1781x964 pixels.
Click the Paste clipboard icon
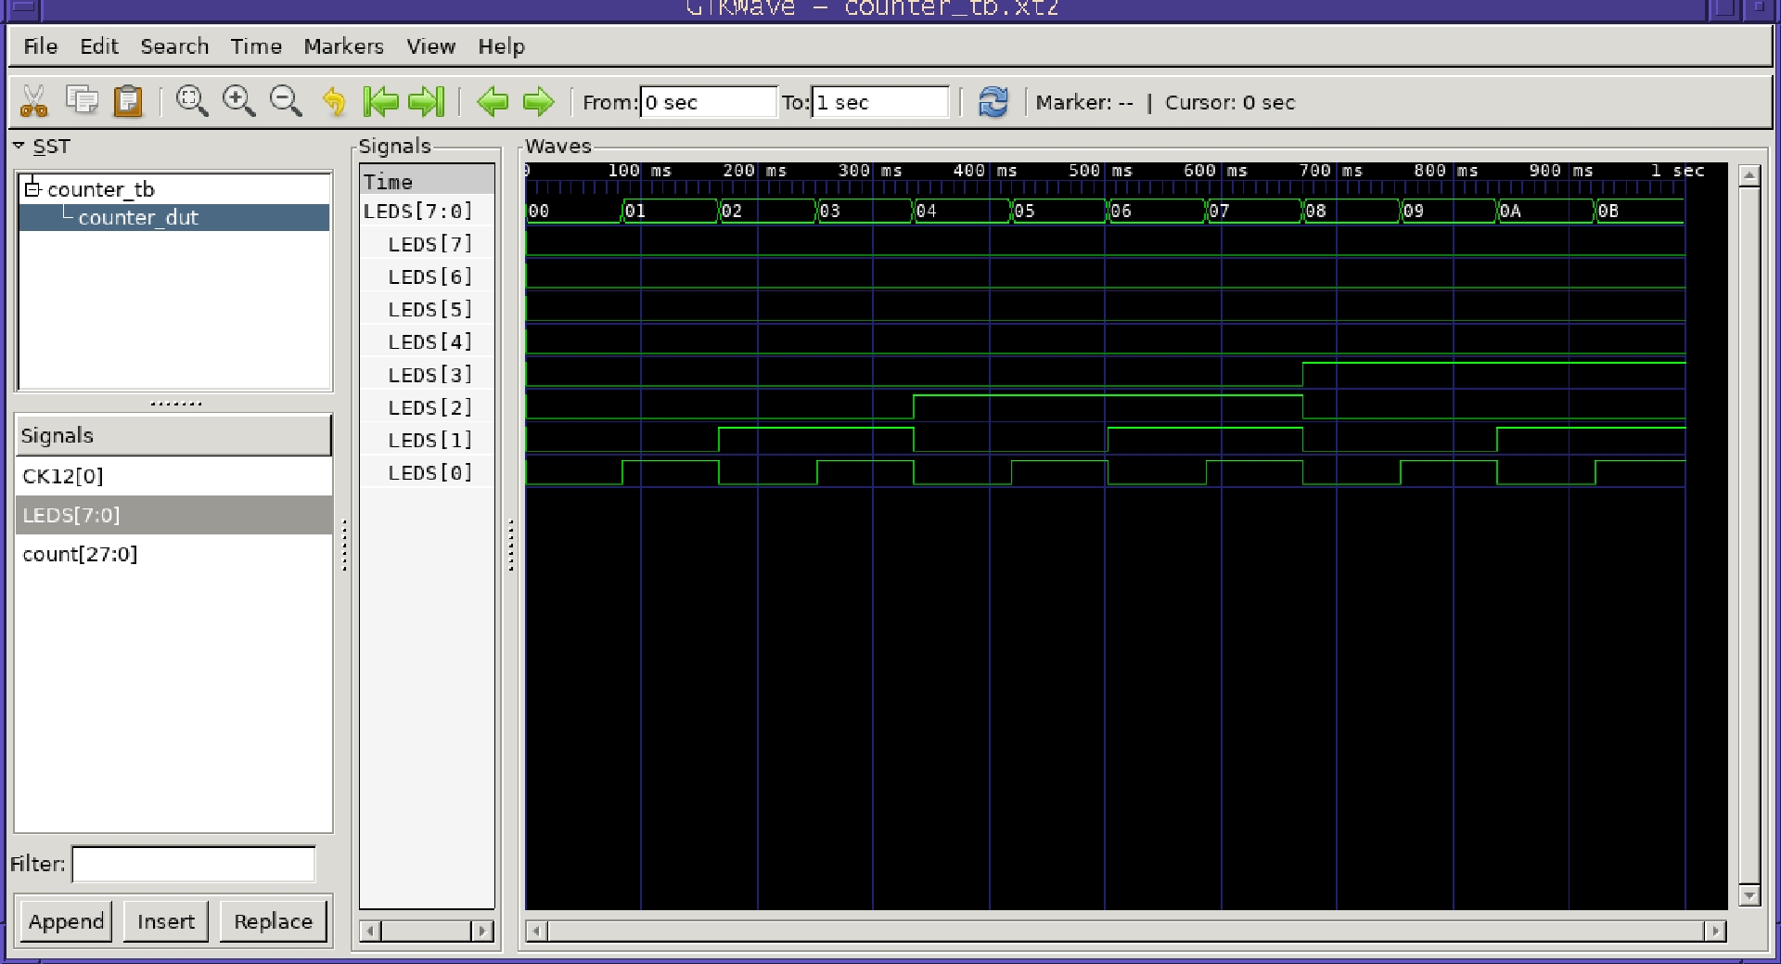pyautogui.click(x=128, y=101)
